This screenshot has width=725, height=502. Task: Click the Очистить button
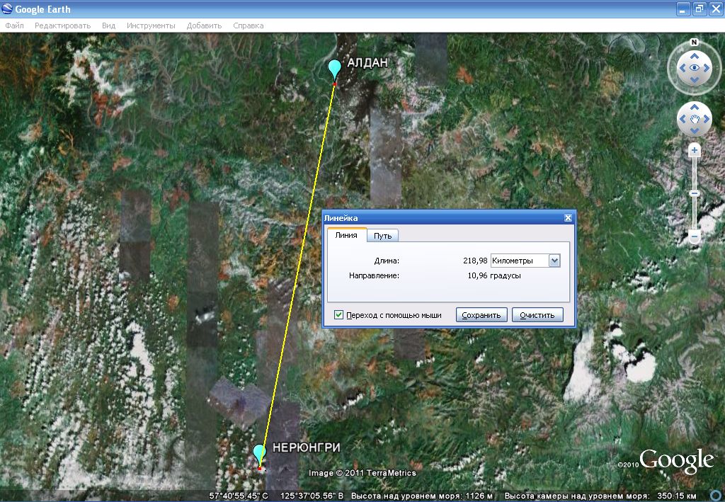[538, 315]
